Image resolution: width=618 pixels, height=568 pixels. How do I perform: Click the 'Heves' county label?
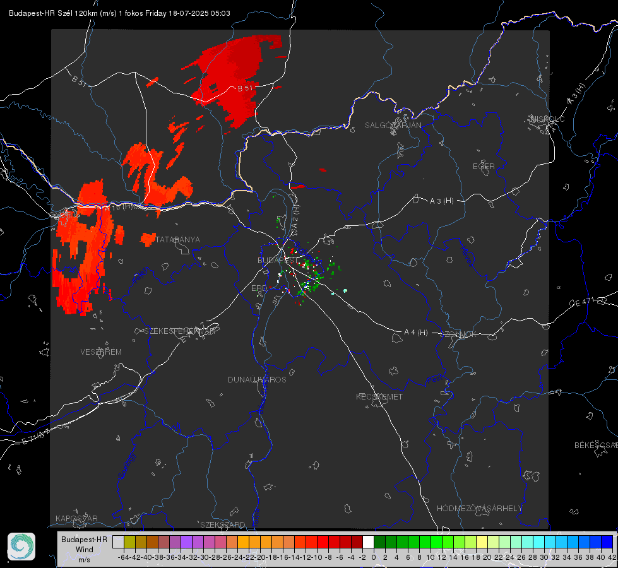pyautogui.click(x=467, y=256)
